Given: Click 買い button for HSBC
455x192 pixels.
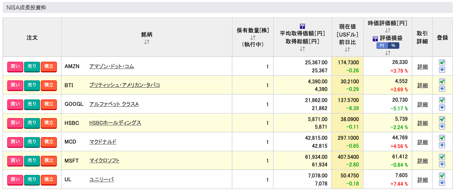Looking at the screenshot, I should 15,123.
